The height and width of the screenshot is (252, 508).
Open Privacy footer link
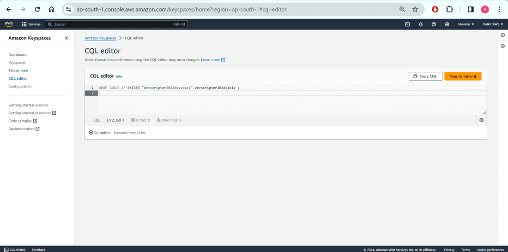(x=449, y=250)
